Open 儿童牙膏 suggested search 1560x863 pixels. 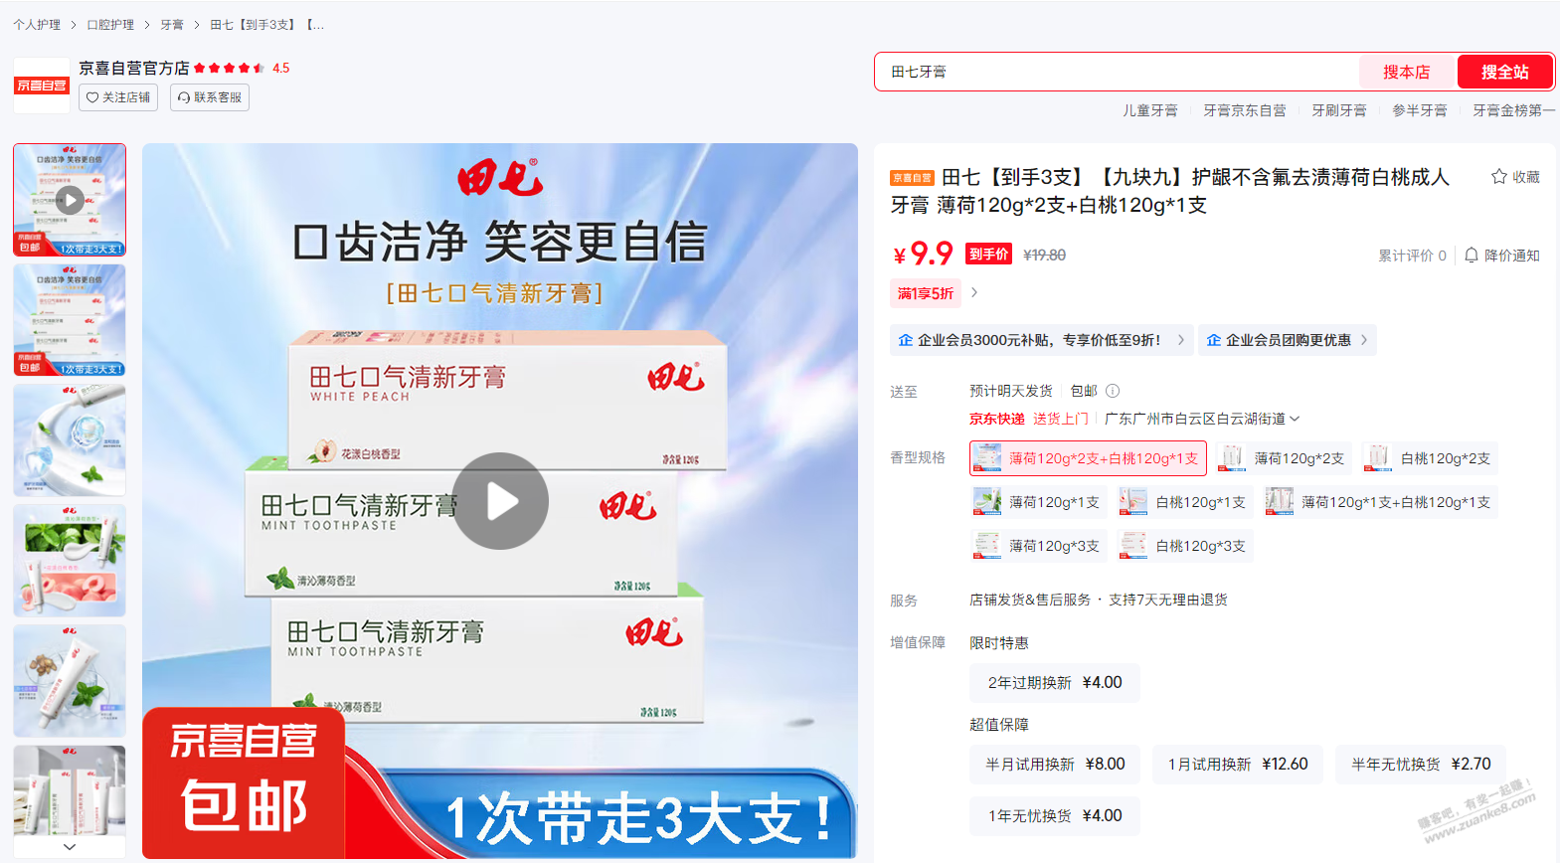tap(1150, 110)
